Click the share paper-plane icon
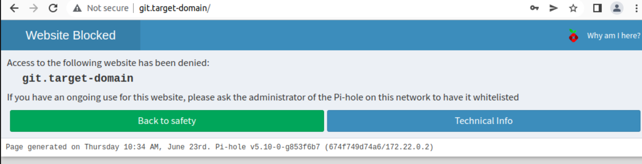Viewport: 642px width, 164px height. click(554, 8)
